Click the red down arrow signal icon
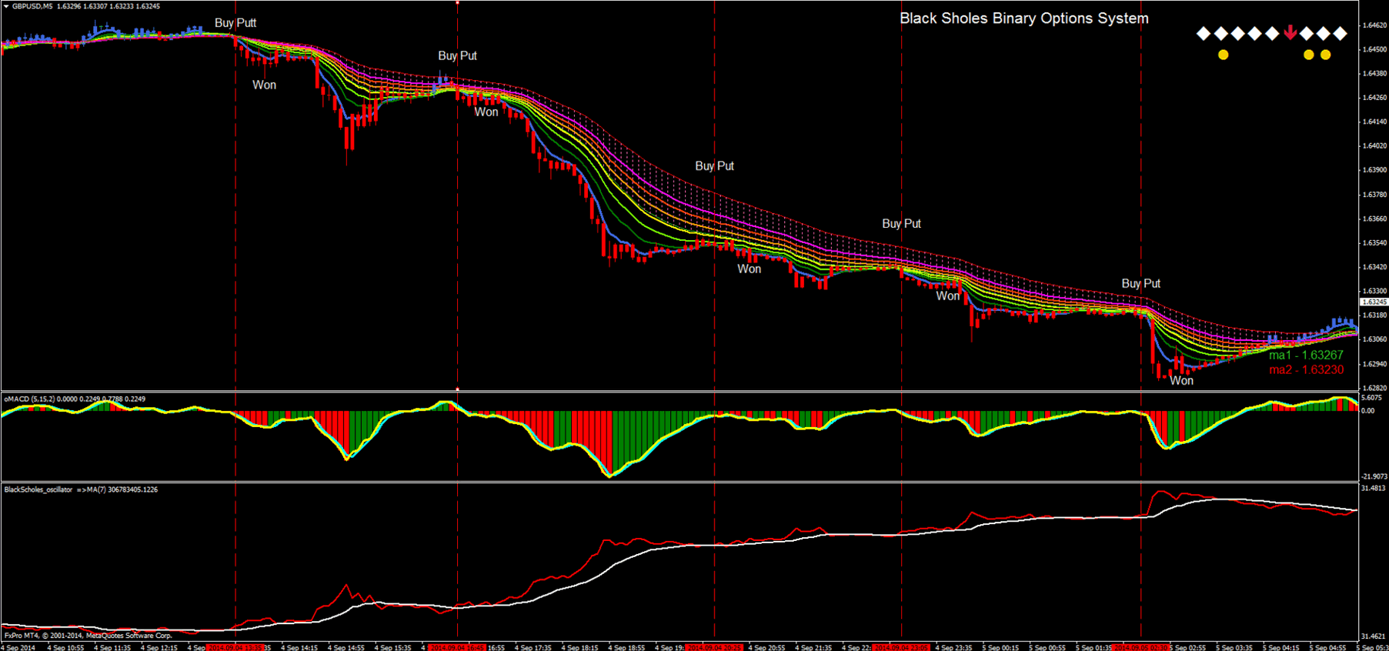1389x651 pixels. click(1291, 33)
